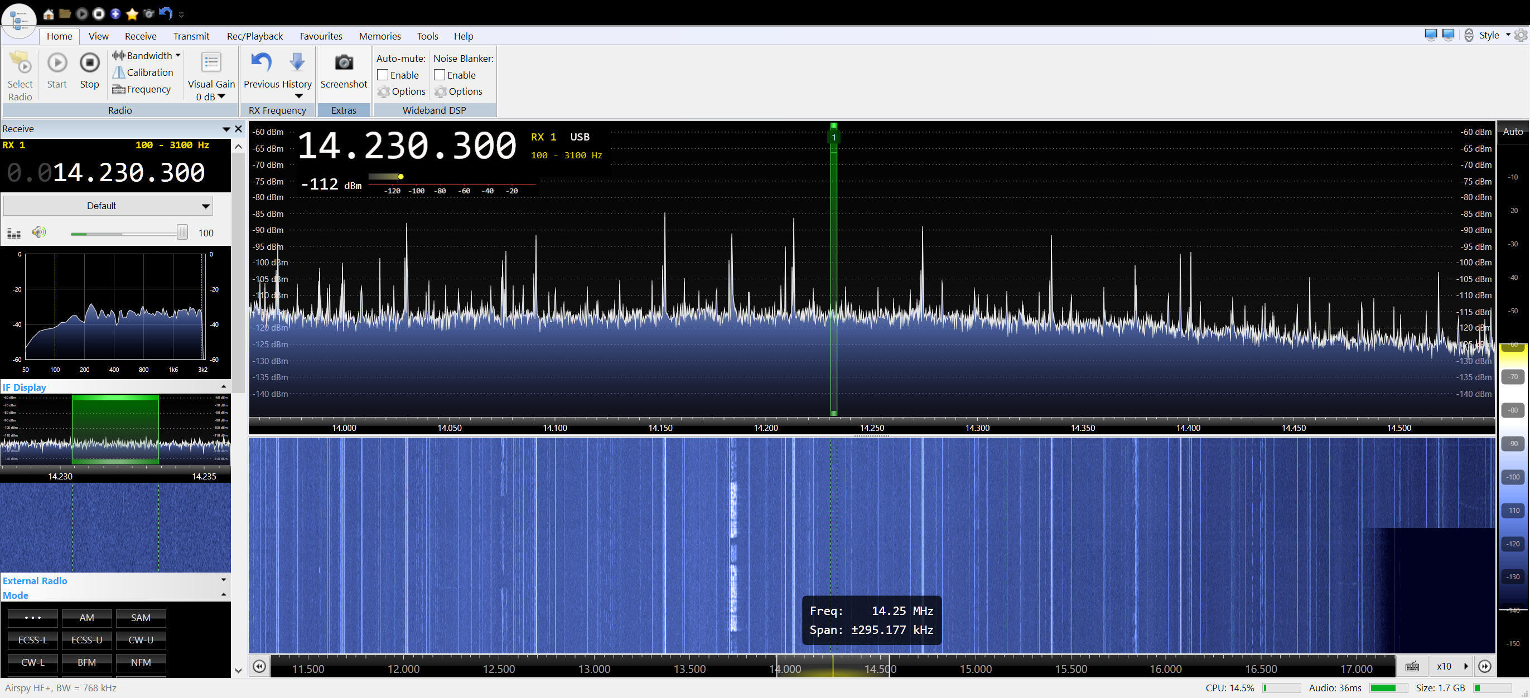The height and width of the screenshot is (698, 1530).
Task: Adjust the volume slider handle
Action: [x=182, y=232]
